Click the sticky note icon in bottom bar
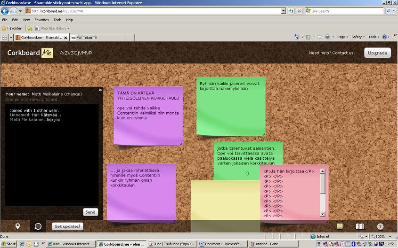Screen dimensions: 398x248 [340, 226]
